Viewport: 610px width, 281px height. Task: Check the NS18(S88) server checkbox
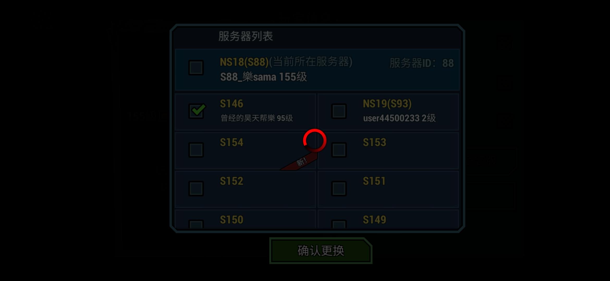[196, 68]
